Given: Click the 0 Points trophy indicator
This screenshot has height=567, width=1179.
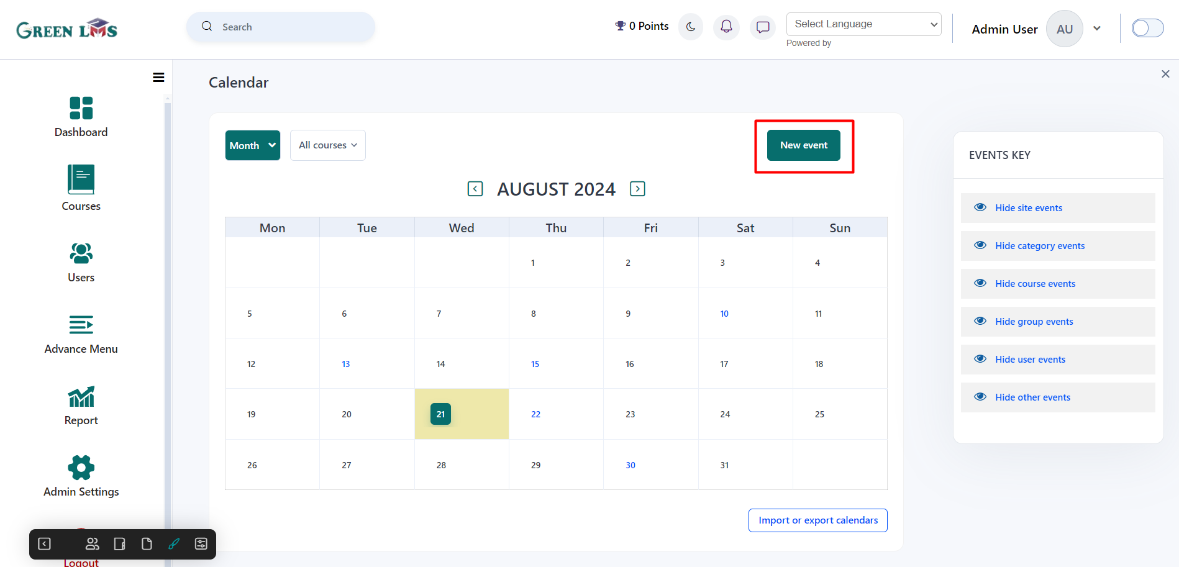Looking at the screenshot, I should [642, 26].
